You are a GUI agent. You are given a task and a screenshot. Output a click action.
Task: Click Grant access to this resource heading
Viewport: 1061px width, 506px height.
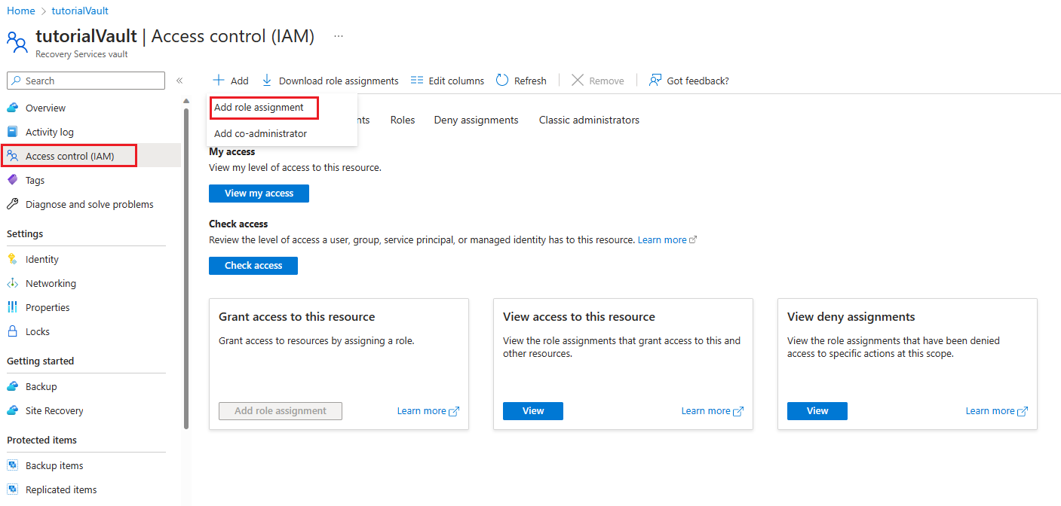(296, 317)
